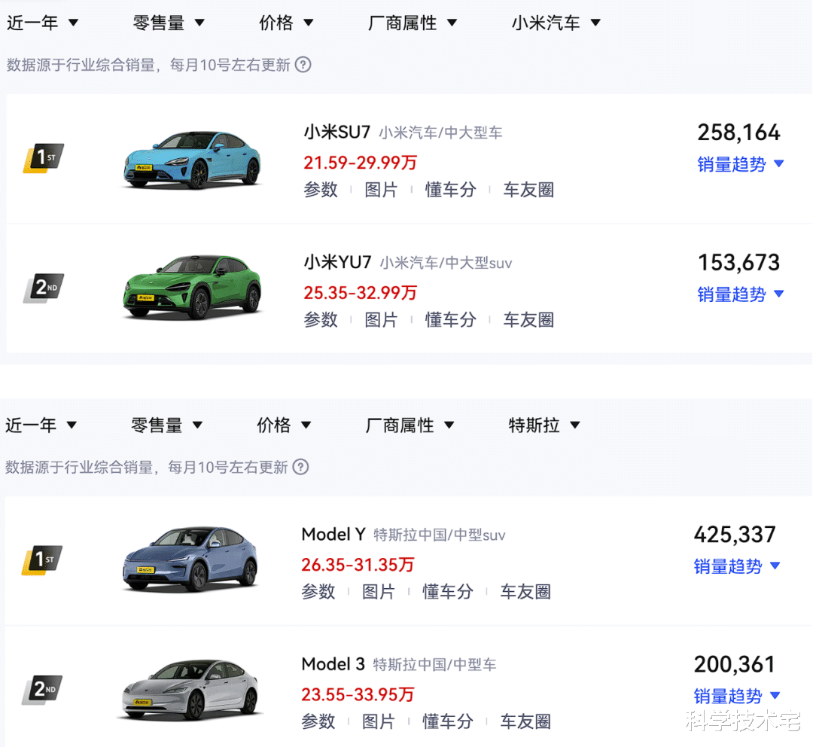Click the 26.35-31.35万 price text
Screen dimensions: 813x747
tap(358, 565)
